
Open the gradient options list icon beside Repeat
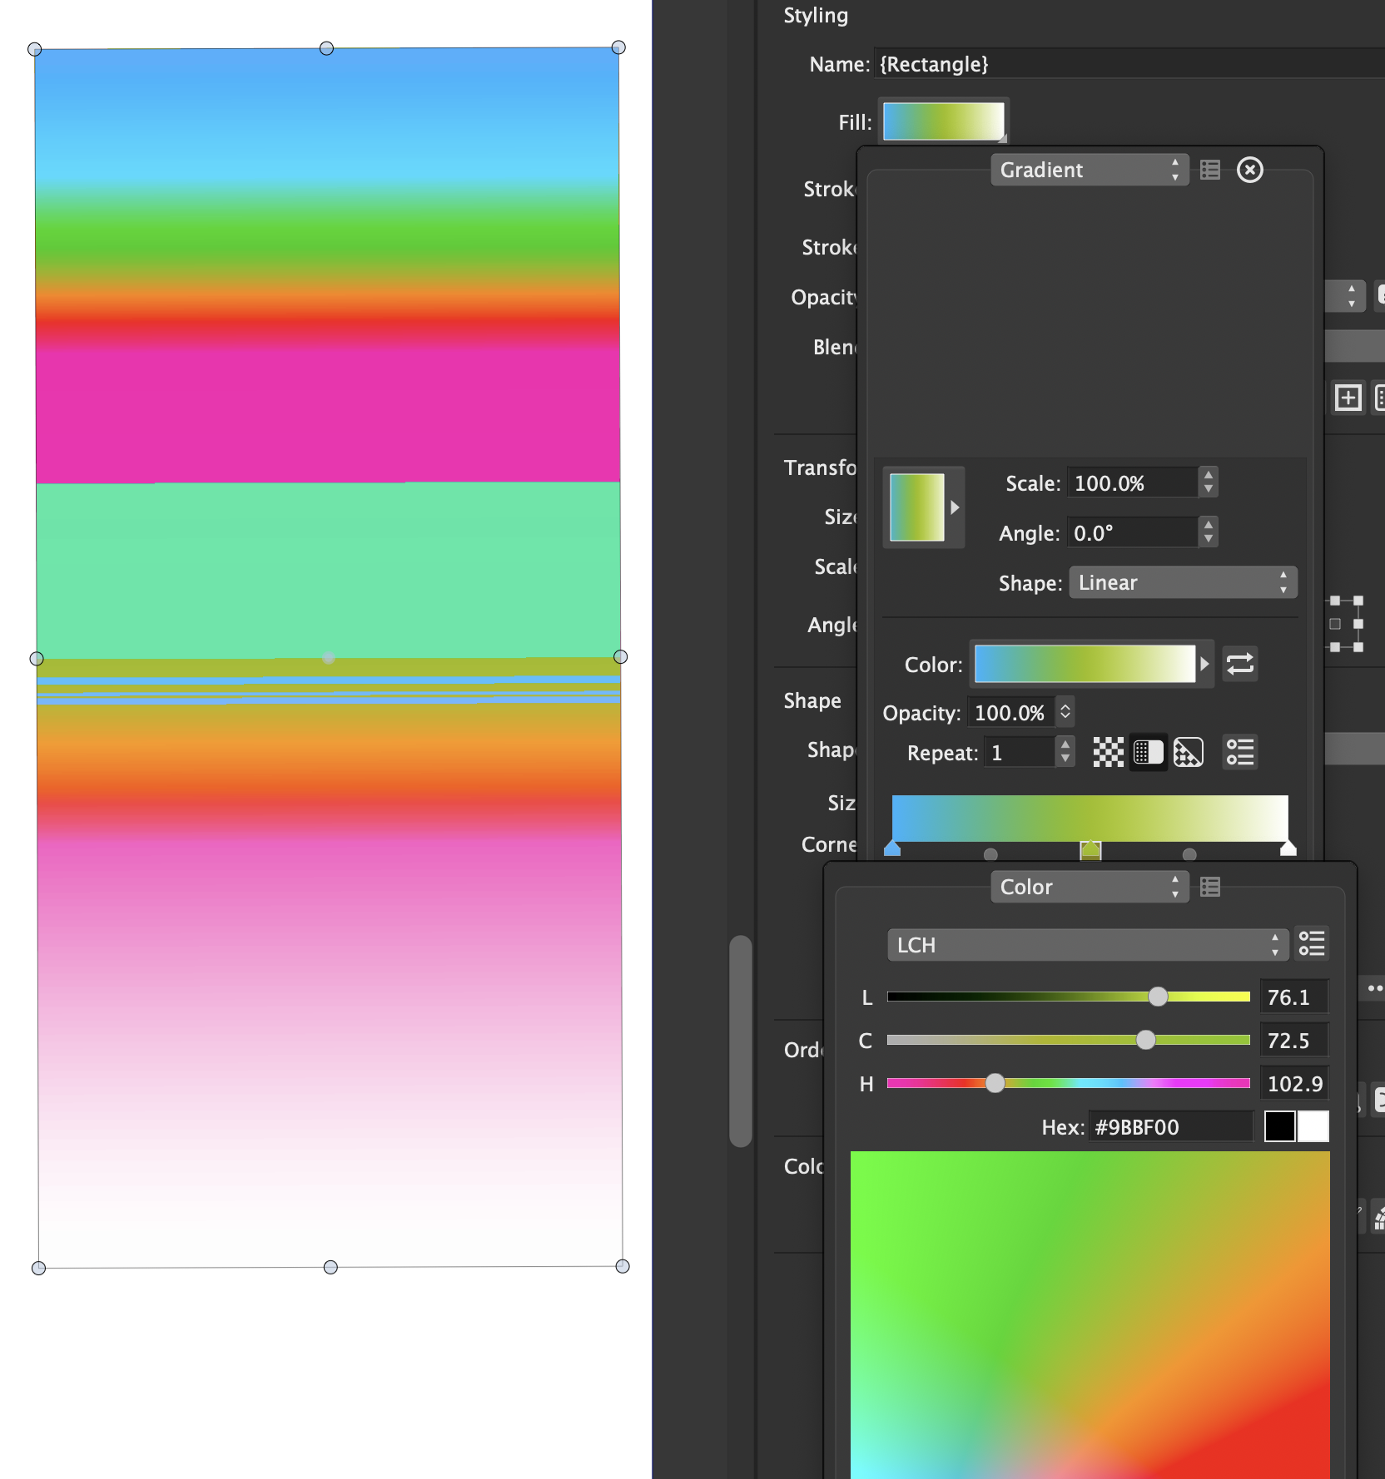click(1239, 753)
